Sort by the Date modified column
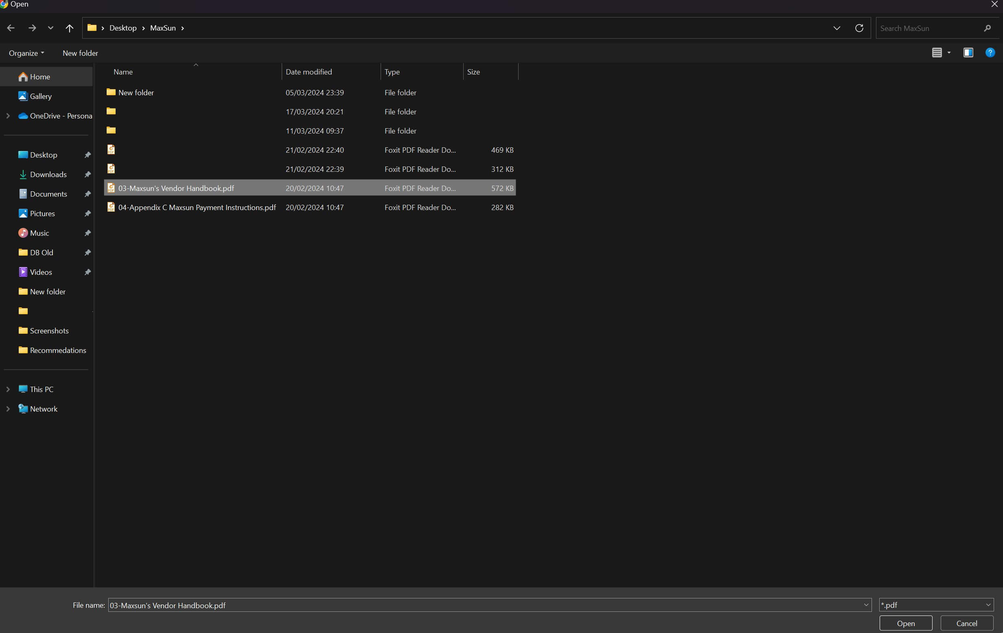 (x=309, y=72)
